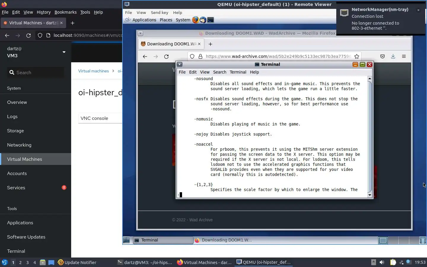Viewport: 427px width, 267px height.
Task: Open the guest Places menu
Action: pyautogui.click(x=166, y=20)
